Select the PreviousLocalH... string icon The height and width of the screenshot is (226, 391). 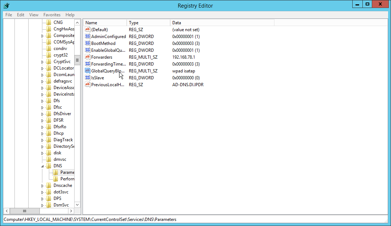click(87, 84)
